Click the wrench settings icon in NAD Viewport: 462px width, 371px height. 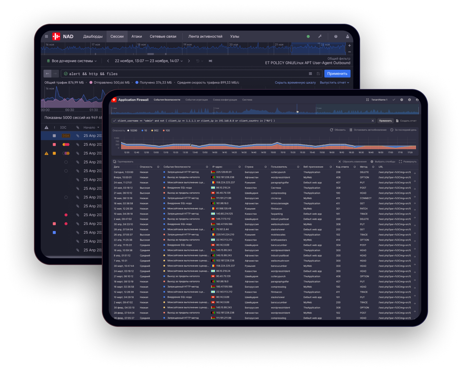[x=320, y=36]
